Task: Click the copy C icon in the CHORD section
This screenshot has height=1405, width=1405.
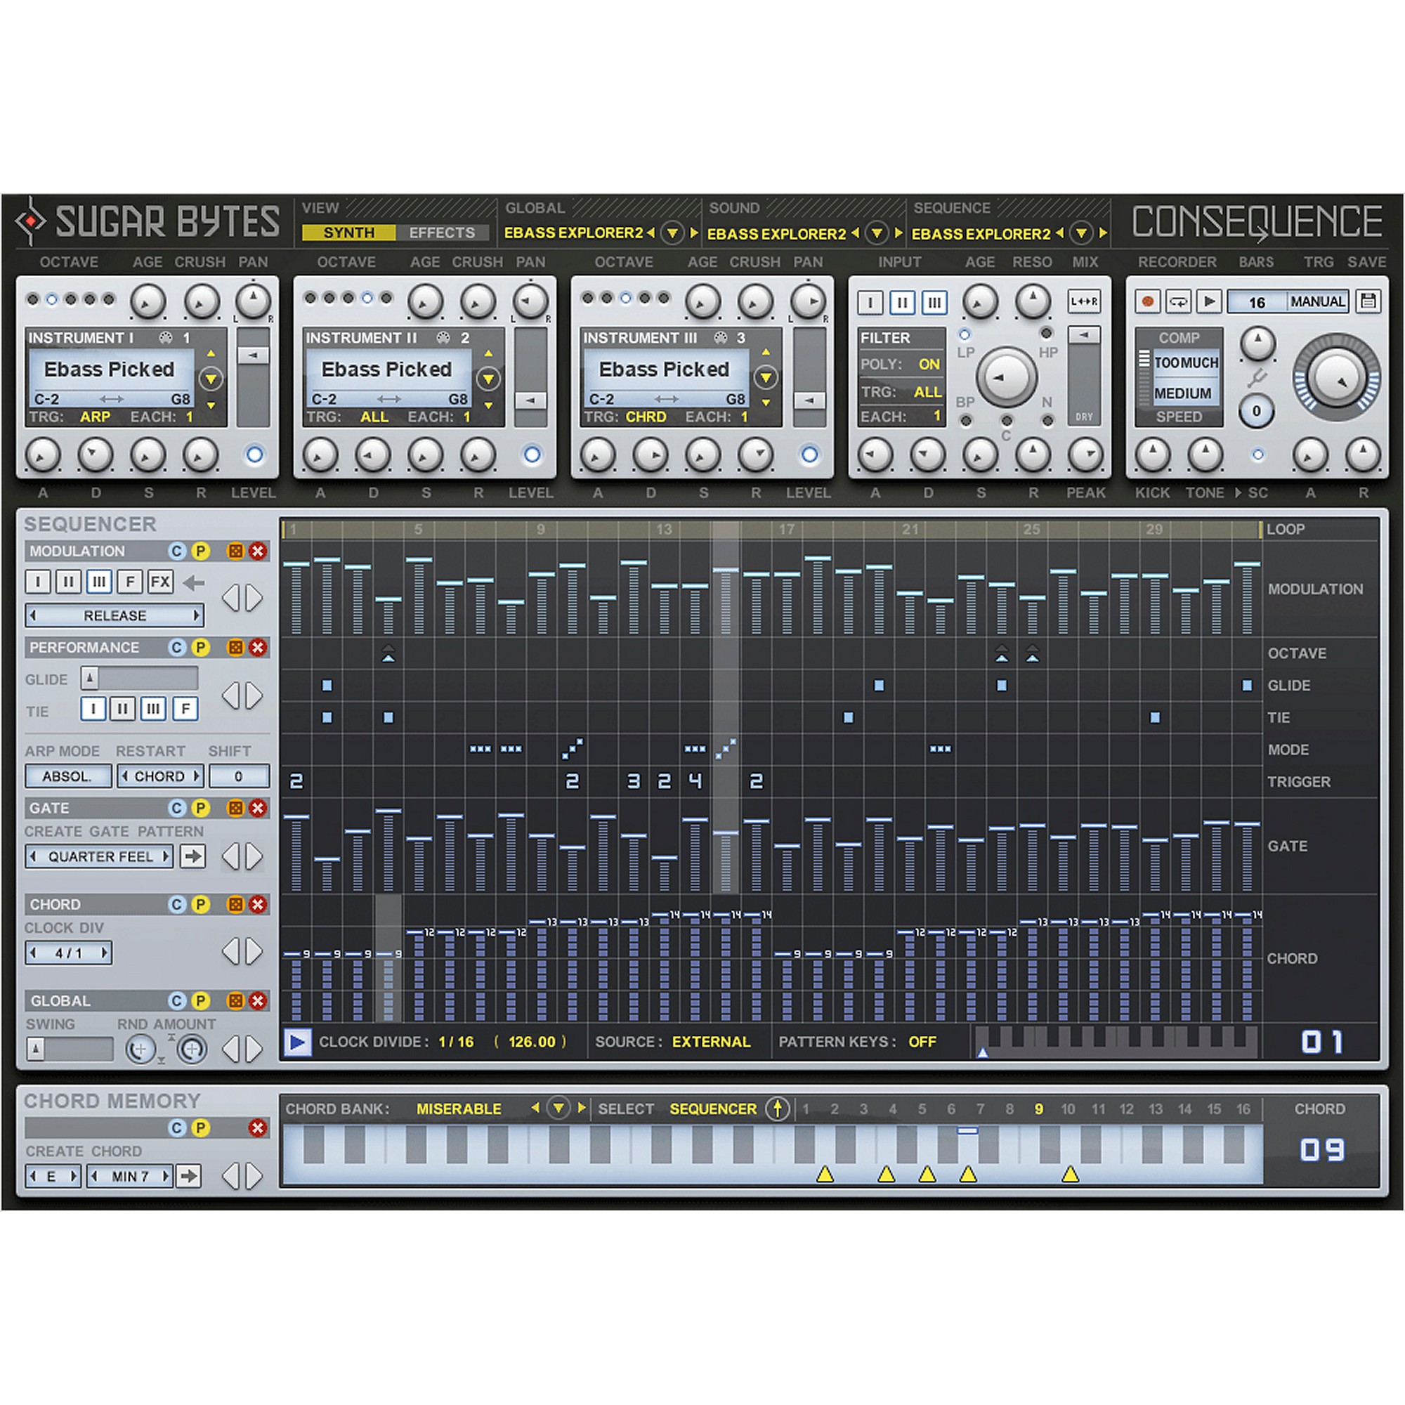Action: point(177,905)
